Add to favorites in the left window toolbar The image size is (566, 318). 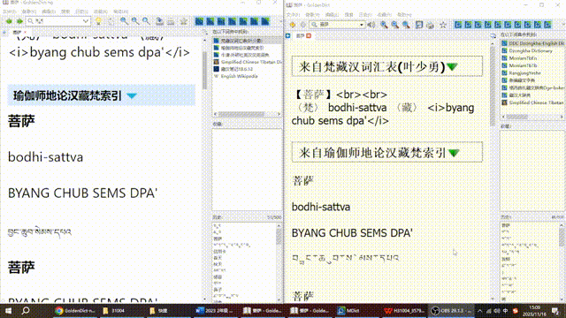click(184, 21)
